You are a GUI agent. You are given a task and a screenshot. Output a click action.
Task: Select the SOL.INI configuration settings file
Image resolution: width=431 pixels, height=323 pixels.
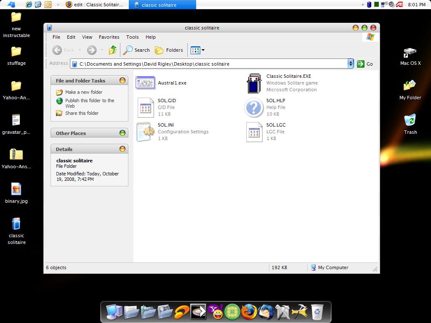coord(145,132)
